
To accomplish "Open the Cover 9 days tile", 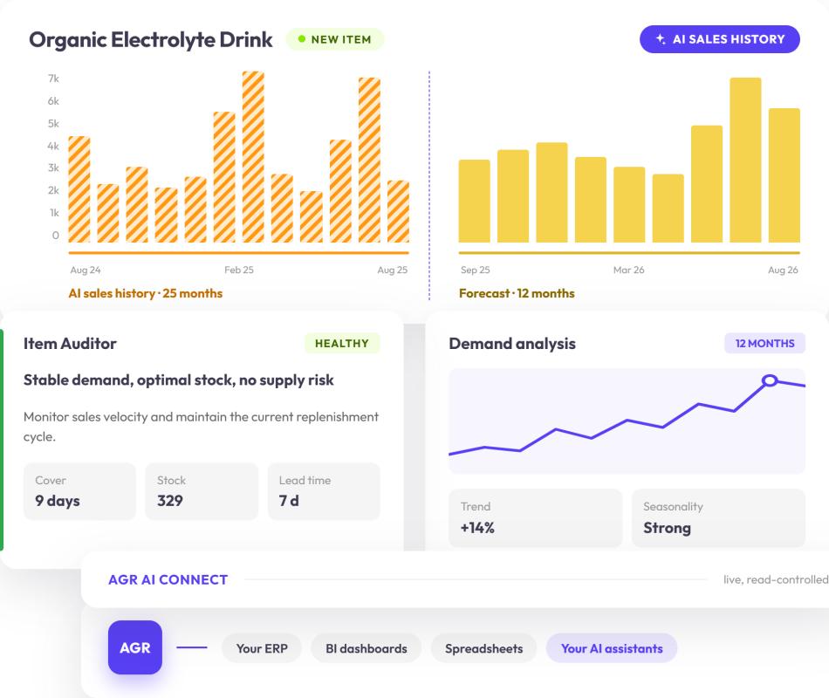I will click(79, 491).
